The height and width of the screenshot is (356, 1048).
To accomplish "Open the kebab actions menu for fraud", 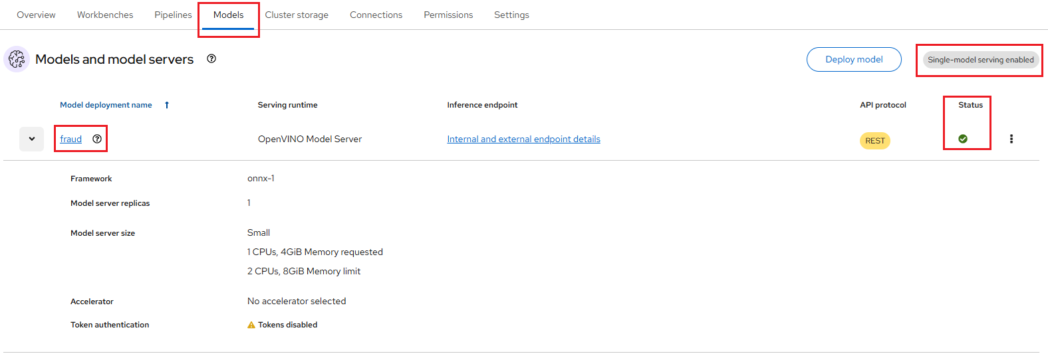I will tap(1011, 139).
